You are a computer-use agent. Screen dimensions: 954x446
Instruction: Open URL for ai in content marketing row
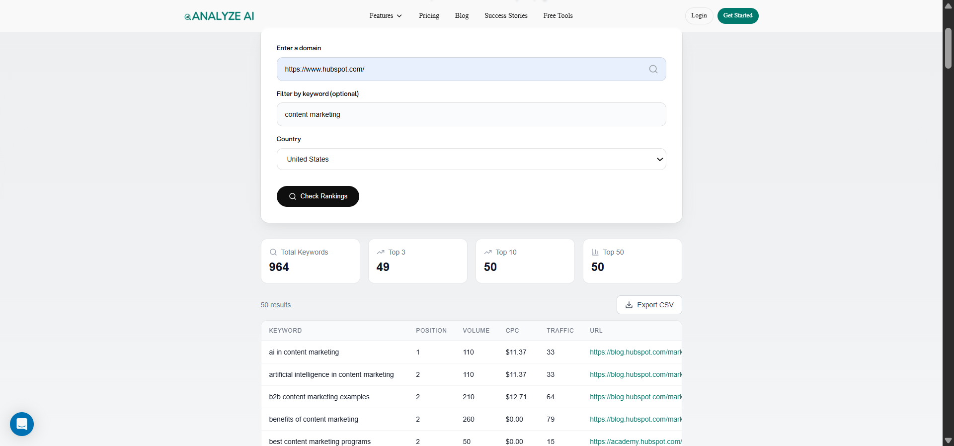[x=635, y=352]
